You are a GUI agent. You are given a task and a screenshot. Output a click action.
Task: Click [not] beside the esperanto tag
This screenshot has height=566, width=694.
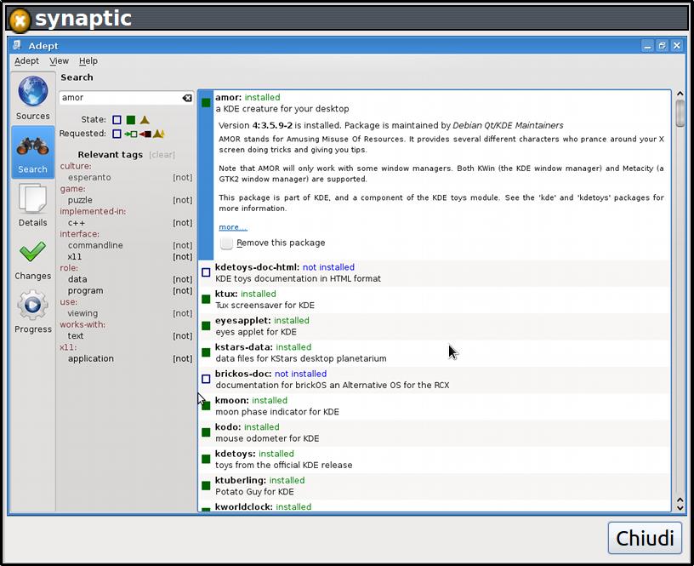click(182, 178)
